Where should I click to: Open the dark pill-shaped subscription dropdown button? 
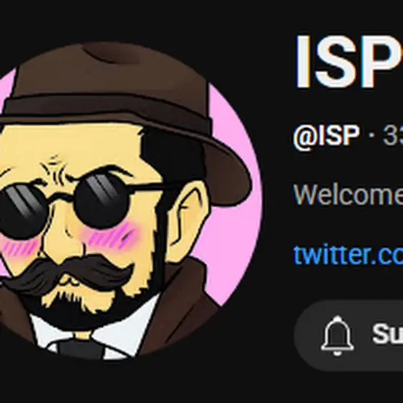[x=348, y=335]
